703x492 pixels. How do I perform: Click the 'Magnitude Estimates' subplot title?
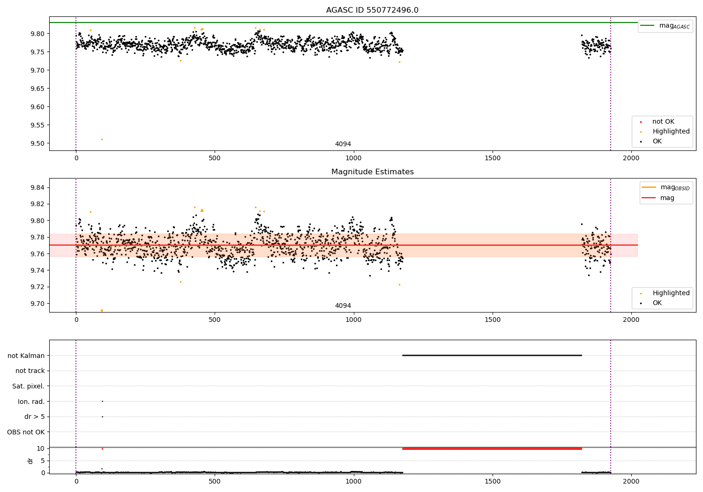[372, 172]
